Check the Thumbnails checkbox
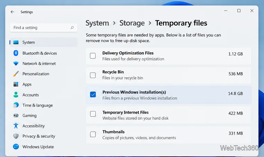Screen dimensions: 264x157 coord(93,134)
